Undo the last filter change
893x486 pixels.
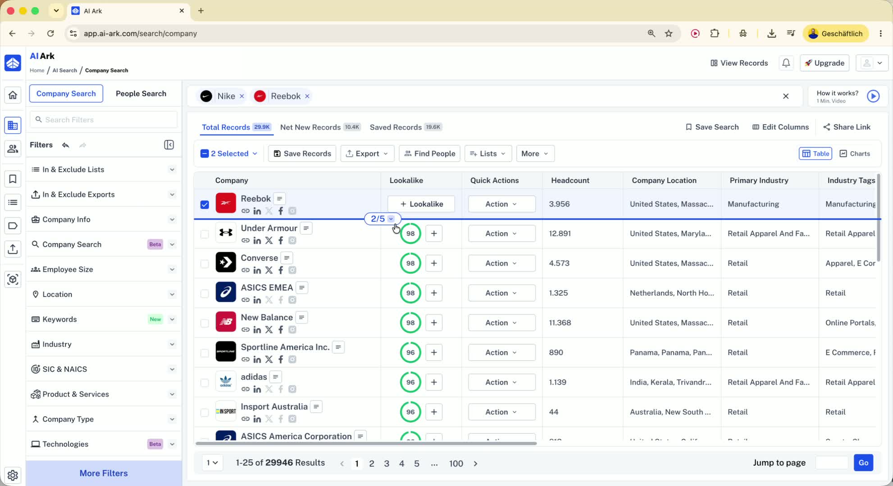[66, 145]
